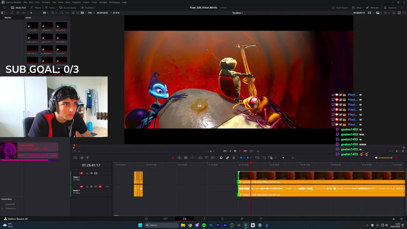Open the Fusion menu
This screenshot has height=229, width=407.
pyautogui.click(x=86, y=2)
